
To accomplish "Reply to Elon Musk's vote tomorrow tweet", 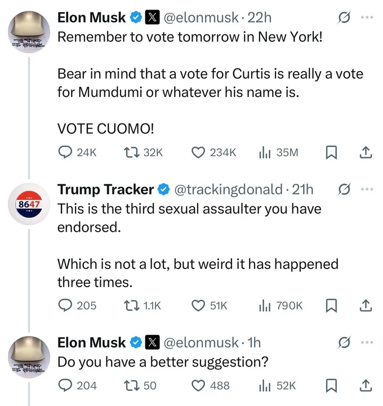I will click(66, 152).
